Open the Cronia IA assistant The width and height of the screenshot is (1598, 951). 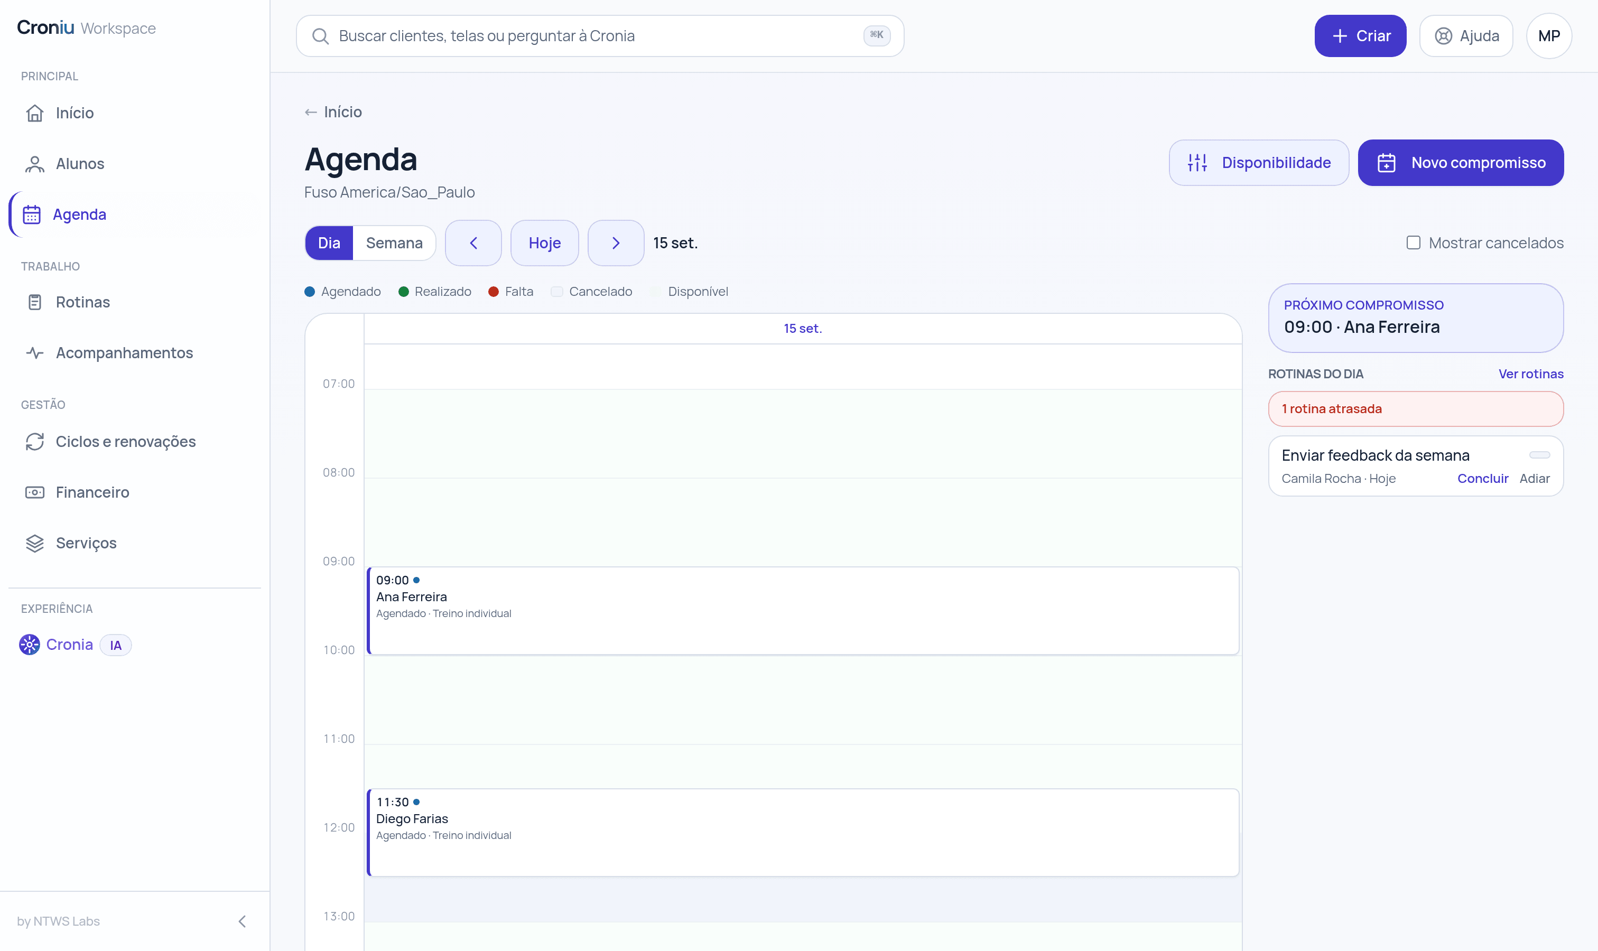click(x=75, y=644)
